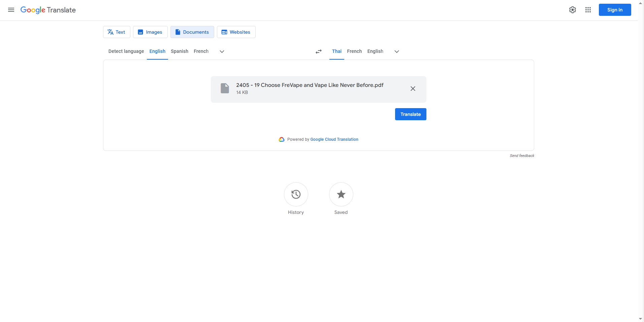644x322 pixels.
Task: Expand more target languages list
Action: pos(396,52)
